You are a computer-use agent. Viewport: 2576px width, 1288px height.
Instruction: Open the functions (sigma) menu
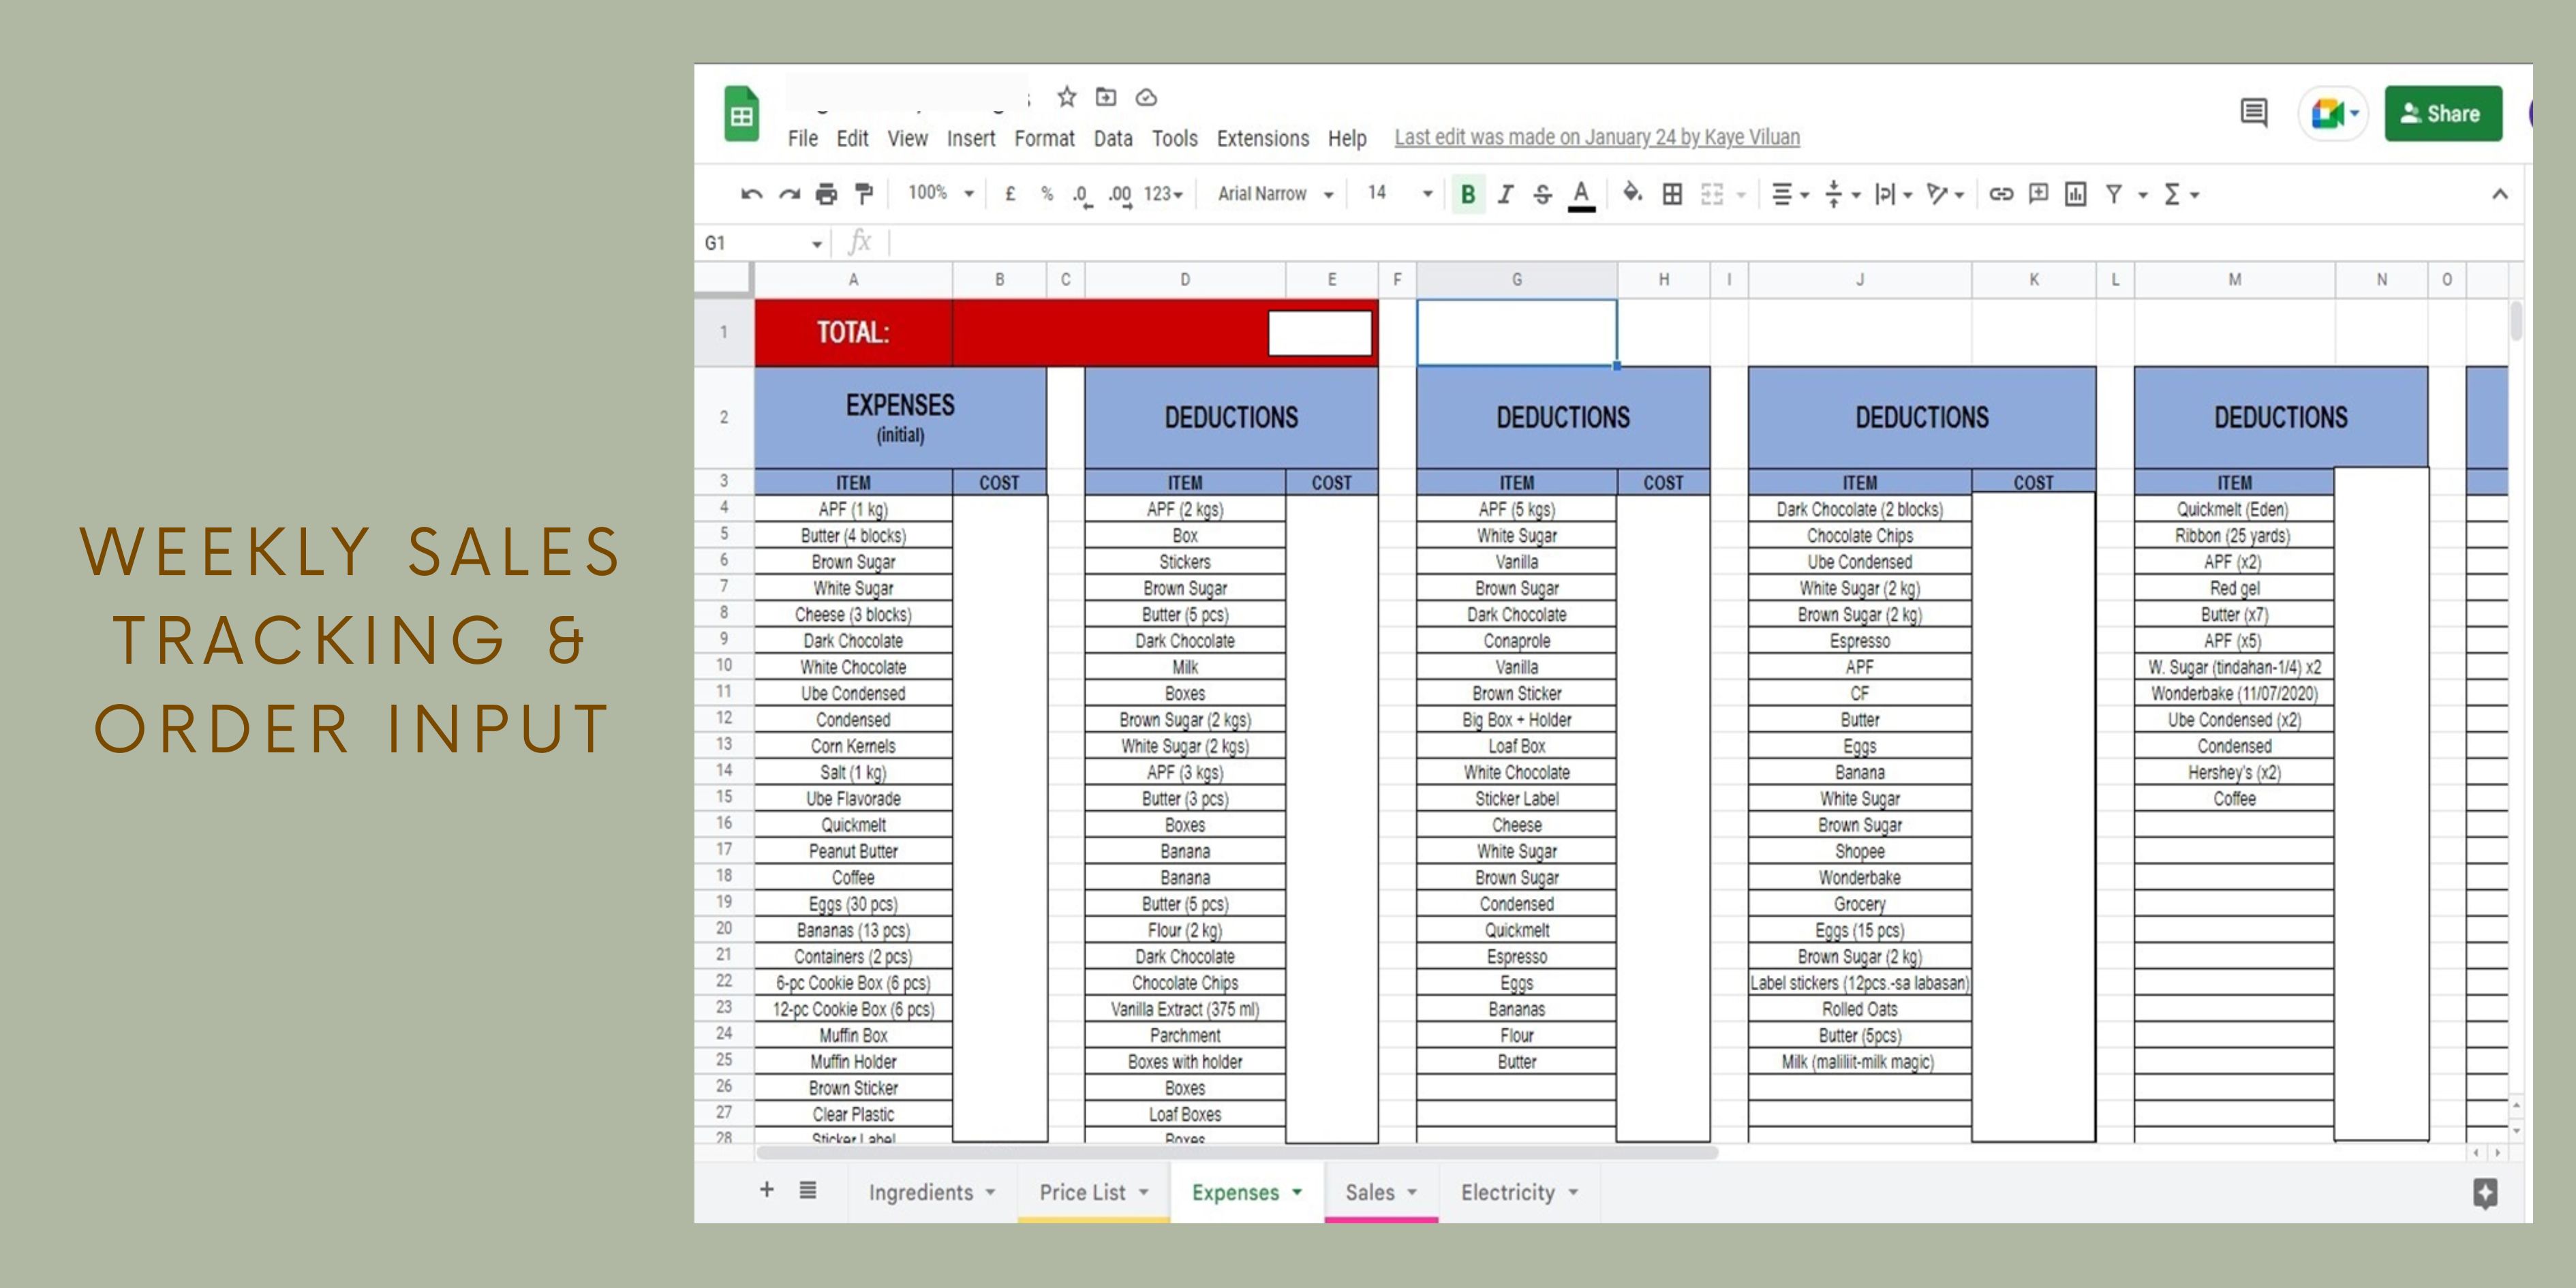2181,194
